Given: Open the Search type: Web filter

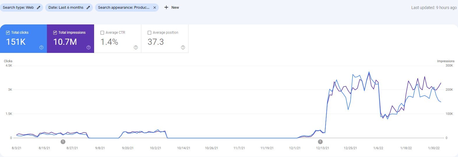Looking at the screenshot, I should coord(18,8).
